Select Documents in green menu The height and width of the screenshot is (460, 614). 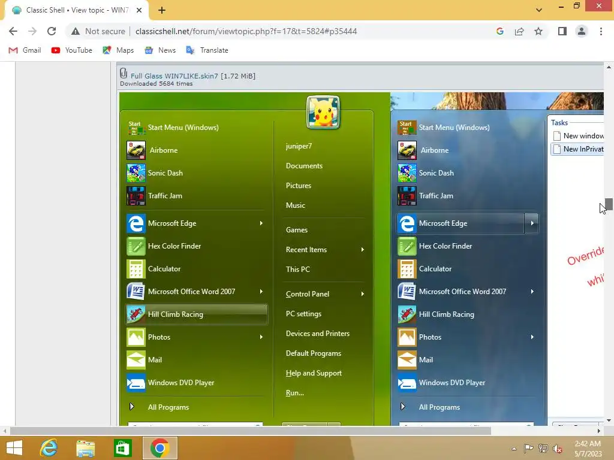[x=304, y=166]
